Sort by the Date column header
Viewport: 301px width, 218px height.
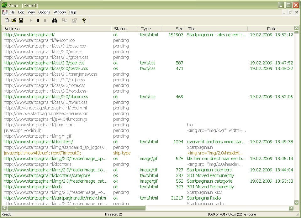pos(271,29)
